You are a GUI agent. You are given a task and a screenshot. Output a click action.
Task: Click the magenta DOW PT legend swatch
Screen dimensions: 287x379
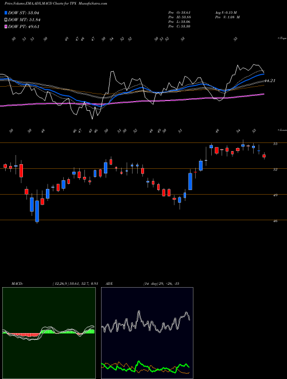(6, 27)
